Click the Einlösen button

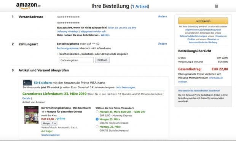click(102, 60)
